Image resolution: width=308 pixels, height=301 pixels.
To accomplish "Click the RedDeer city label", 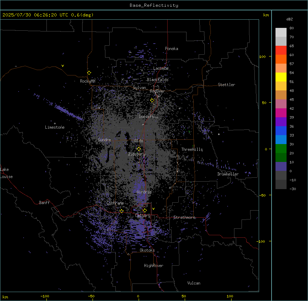I will pos(157,91).
